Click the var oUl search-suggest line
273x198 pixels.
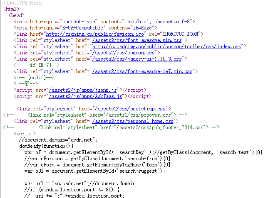click(94, 171)
